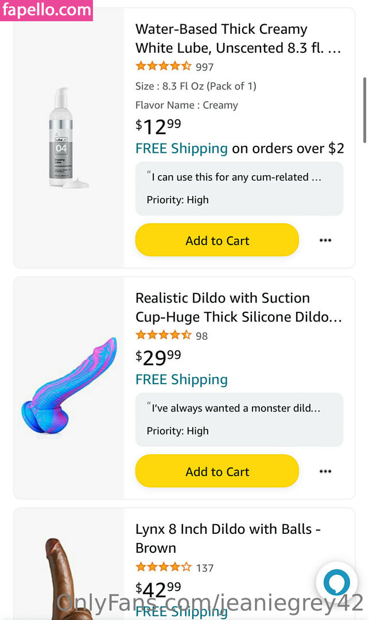Open the three-dot menu for the Suction Cup item
369x620 pixels.
pos(325,471)
